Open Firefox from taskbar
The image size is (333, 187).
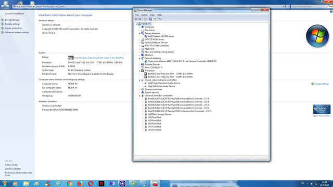80,183
